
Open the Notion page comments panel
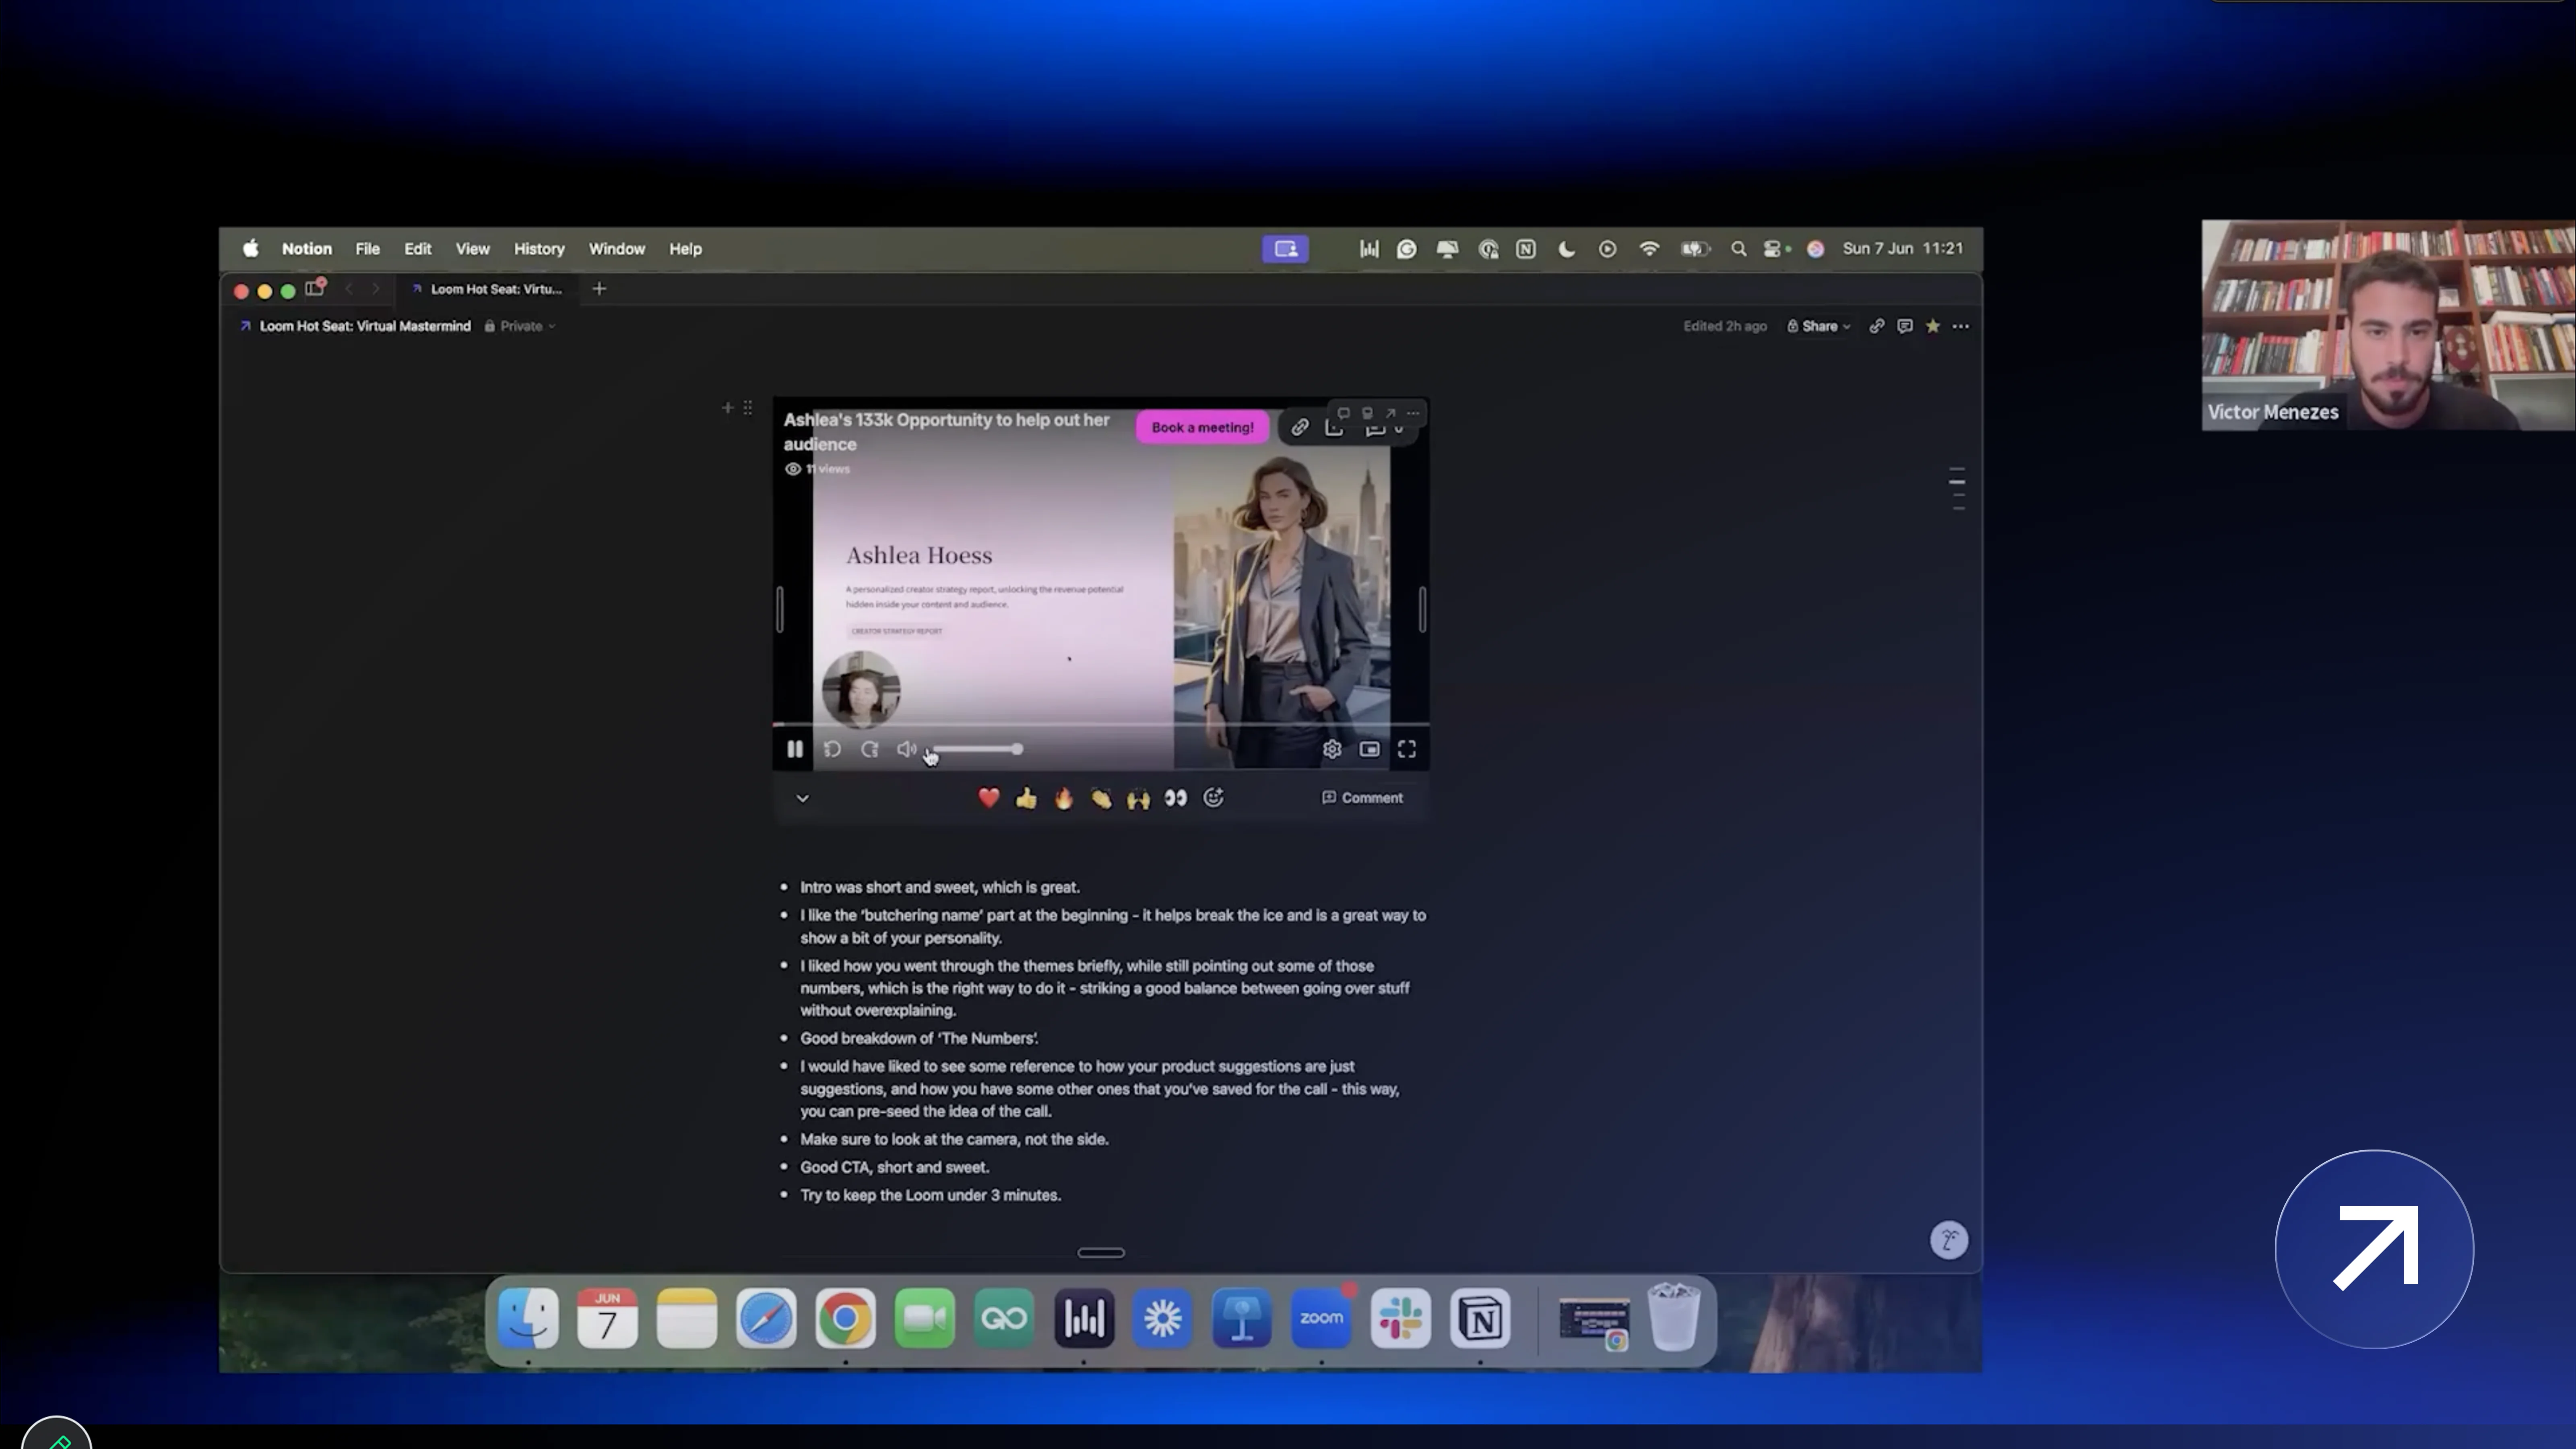(1905, 326)
